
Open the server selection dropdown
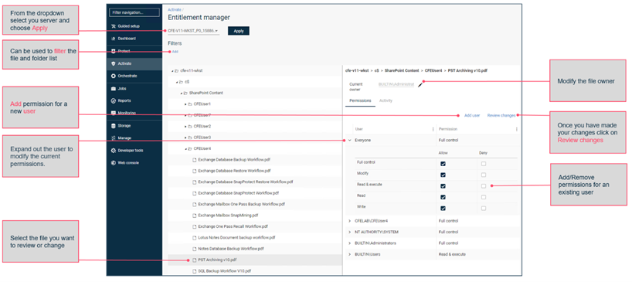(193, 31)
